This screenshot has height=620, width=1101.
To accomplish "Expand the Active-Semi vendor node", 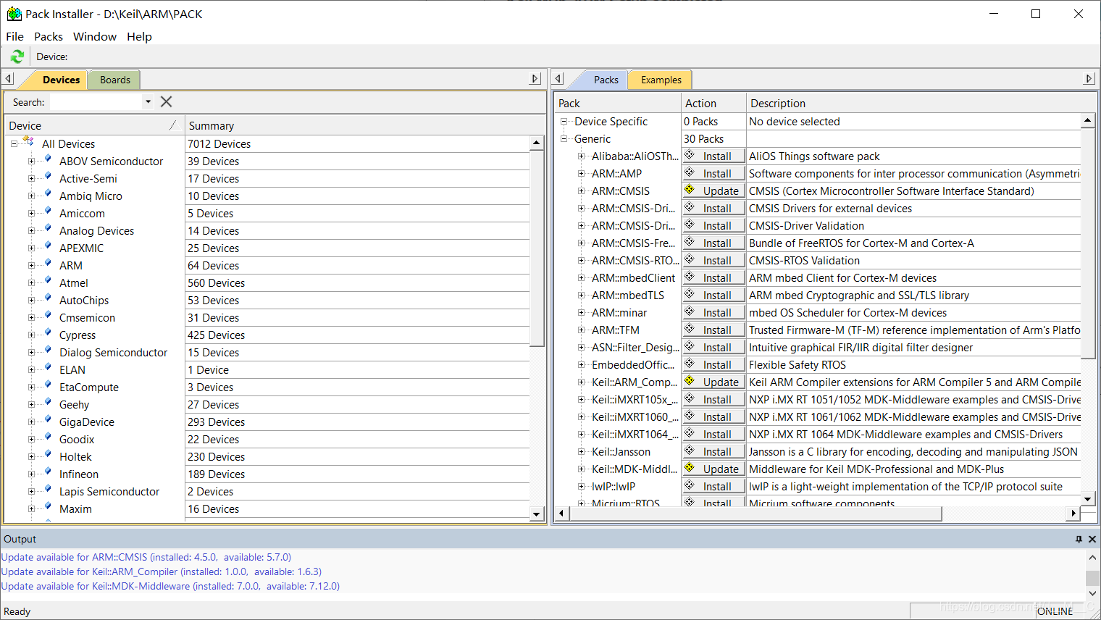I will 31,179.
